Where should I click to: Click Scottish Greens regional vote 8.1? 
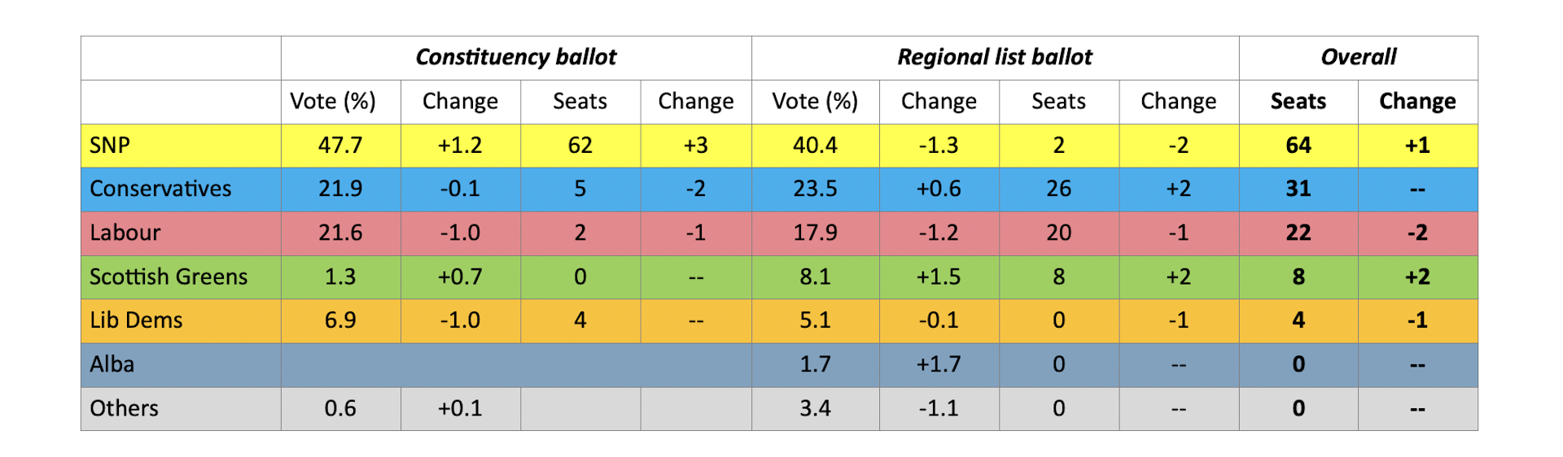tap(815, 277)
